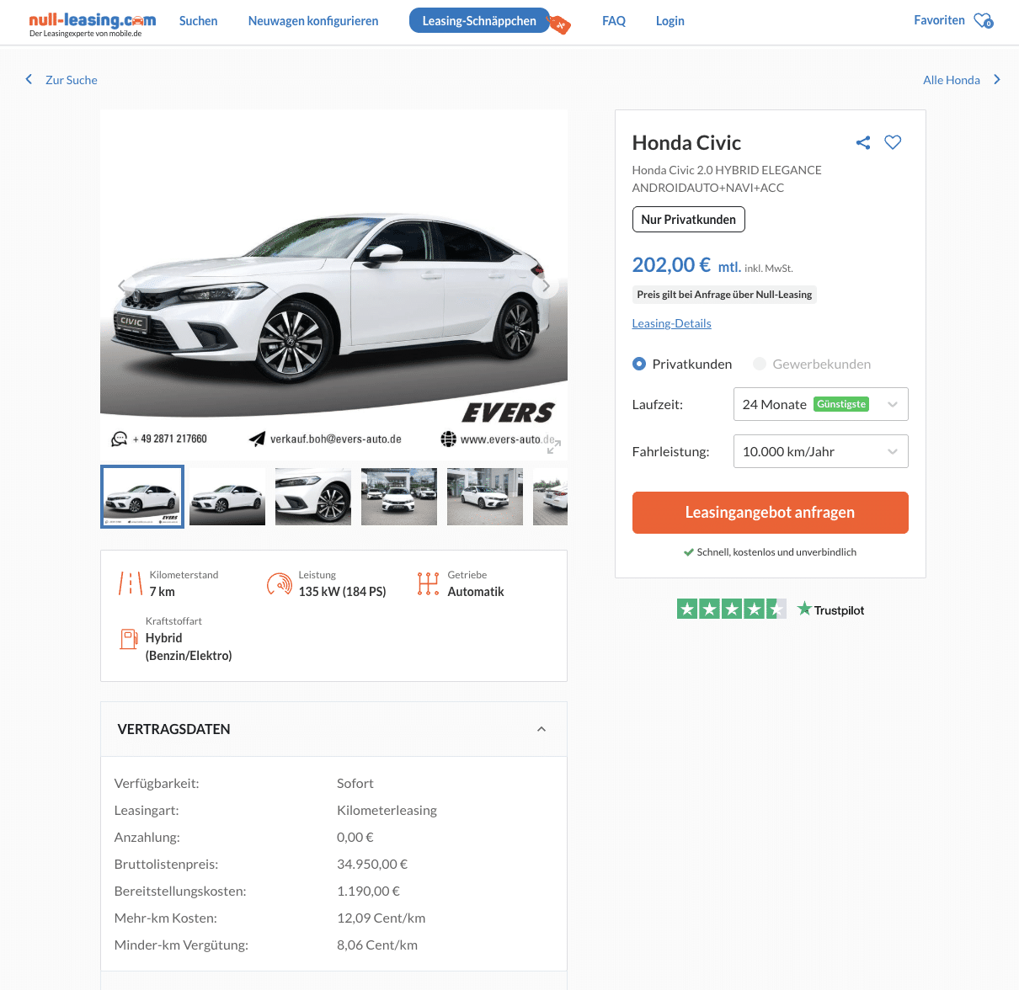1019x990 pixels.
Task: Click the Trustpilot star rating
Action: point(732,609)
